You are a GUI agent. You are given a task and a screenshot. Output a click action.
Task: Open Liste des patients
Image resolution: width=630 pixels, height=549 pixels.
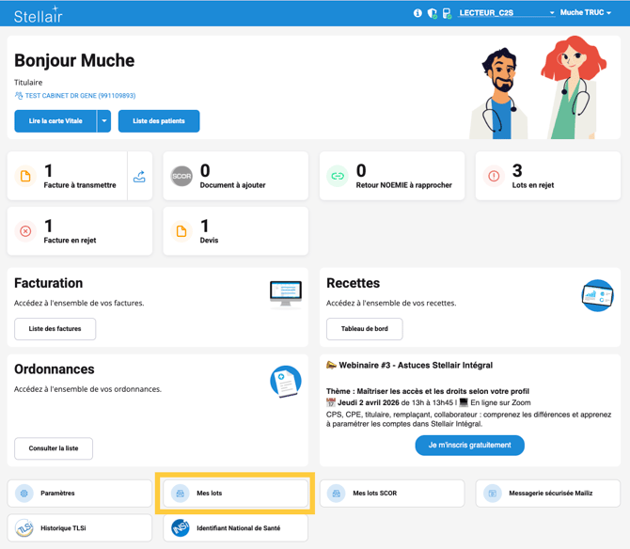pyautogui.click(x=159, y=121)
